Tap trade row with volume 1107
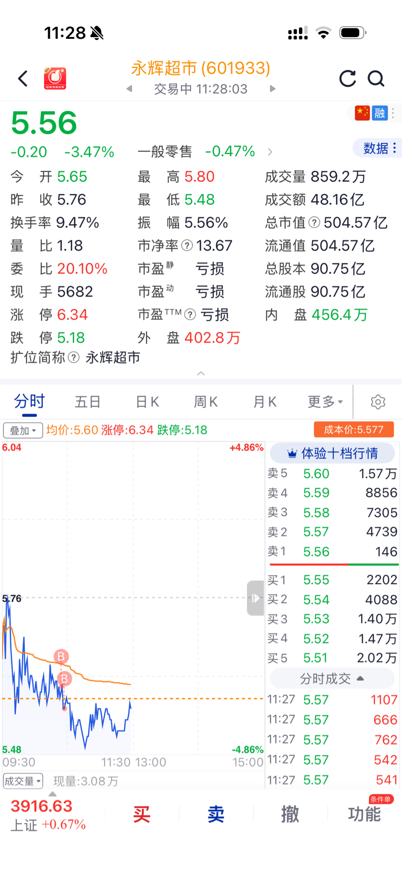The image size is (402, 875). [332, 700]
